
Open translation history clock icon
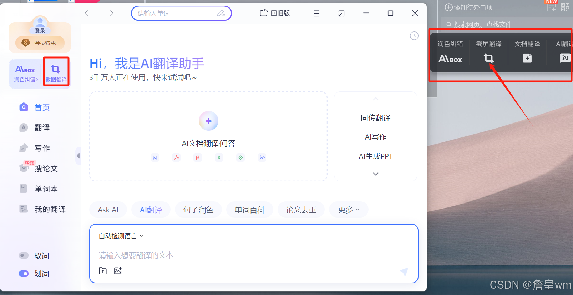coord(414,36)
